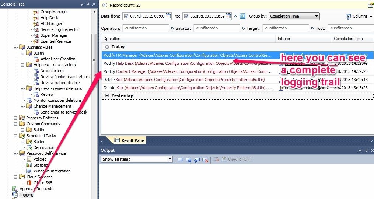Collapse the Password Self-Service node
The height and width of the screenshot is (199, 374).
point(15,153)
